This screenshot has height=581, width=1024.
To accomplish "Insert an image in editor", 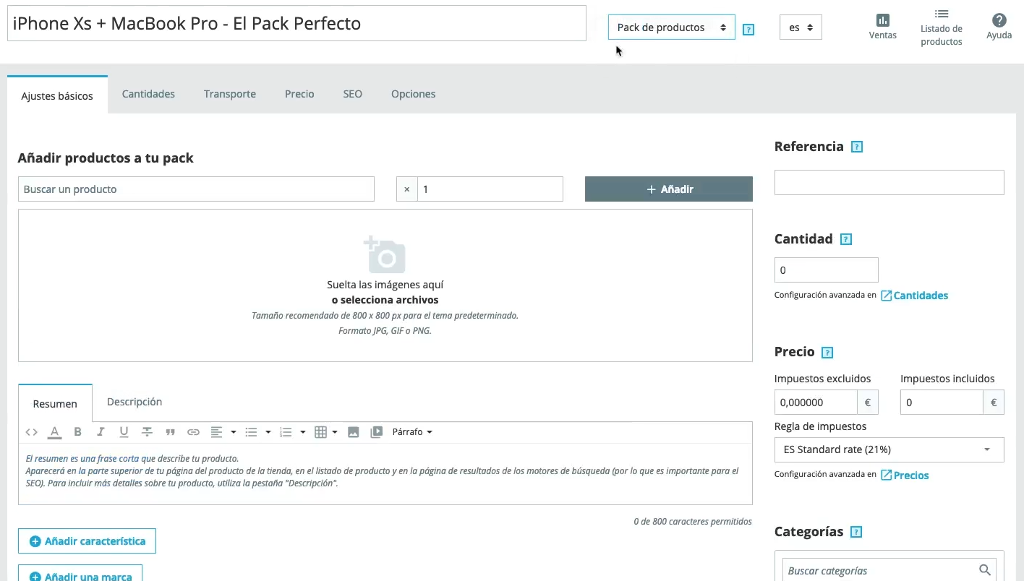I will [x=353, y=432].
